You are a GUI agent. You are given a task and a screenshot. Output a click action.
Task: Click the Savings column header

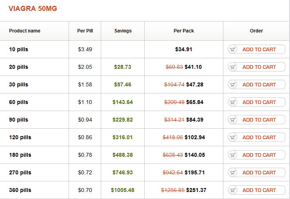tap(123, 31)
